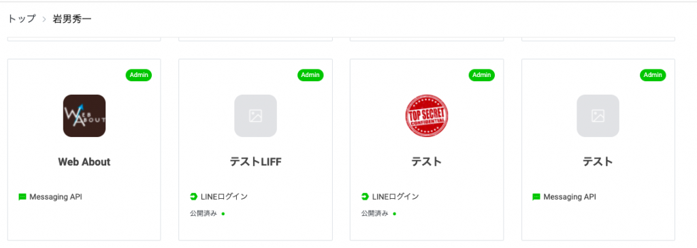Select the placeholder image on テストLIFF card
This screenshot has width=697, height=248.
(256, 116)
